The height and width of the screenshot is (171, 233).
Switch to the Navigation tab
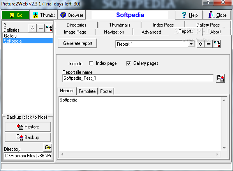pos(114,32)
